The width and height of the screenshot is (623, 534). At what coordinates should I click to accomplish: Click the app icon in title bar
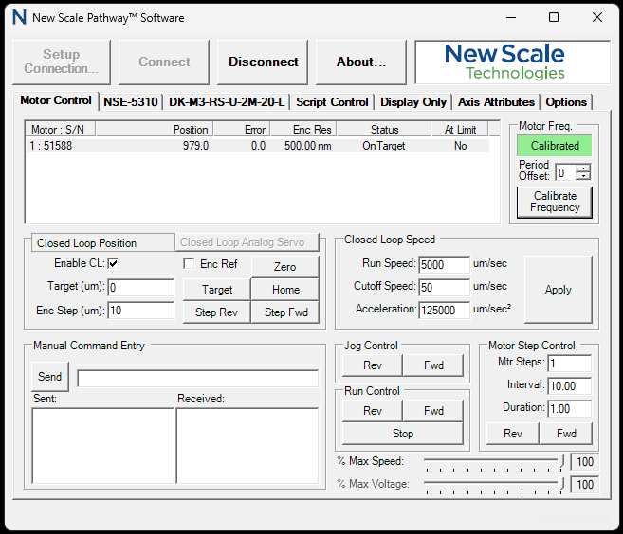click(x=19, y=17)
